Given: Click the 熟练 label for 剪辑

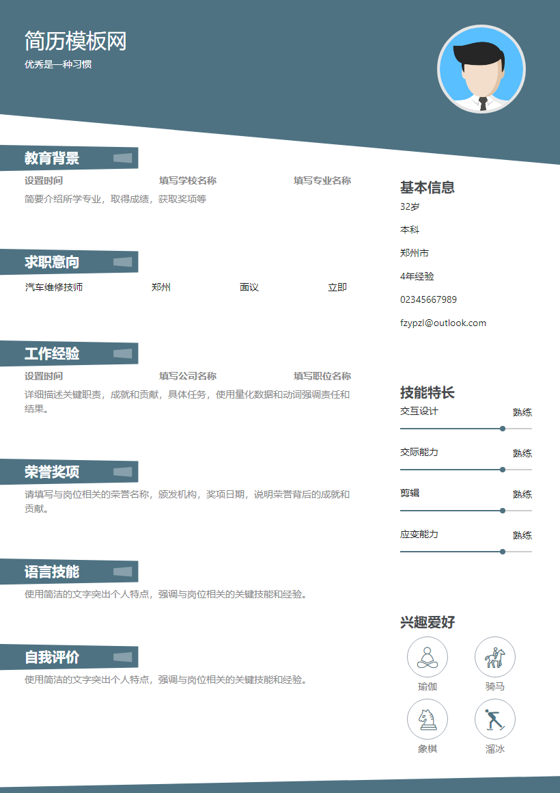Looking at the screenshot, I should [522, 494].
